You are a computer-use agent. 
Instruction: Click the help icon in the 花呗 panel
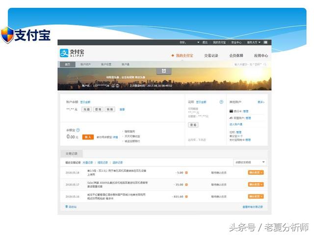tap(221, 102)
